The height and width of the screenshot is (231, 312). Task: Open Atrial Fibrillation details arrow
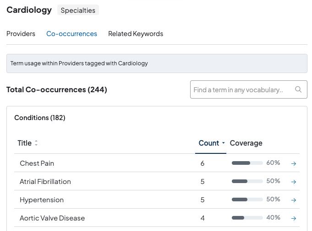click(294, 182)
